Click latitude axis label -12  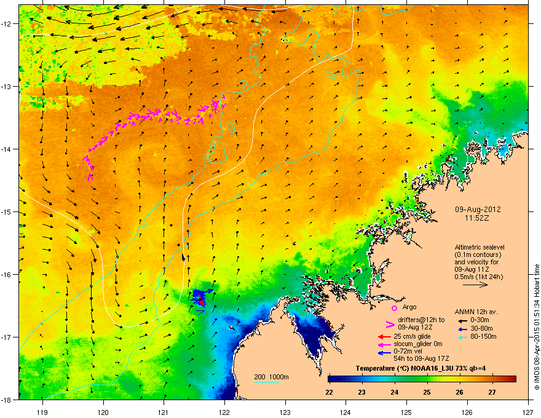(x=6, y=24)
